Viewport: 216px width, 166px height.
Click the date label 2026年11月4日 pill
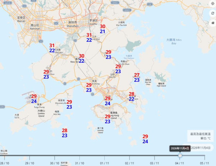[198, 148]
